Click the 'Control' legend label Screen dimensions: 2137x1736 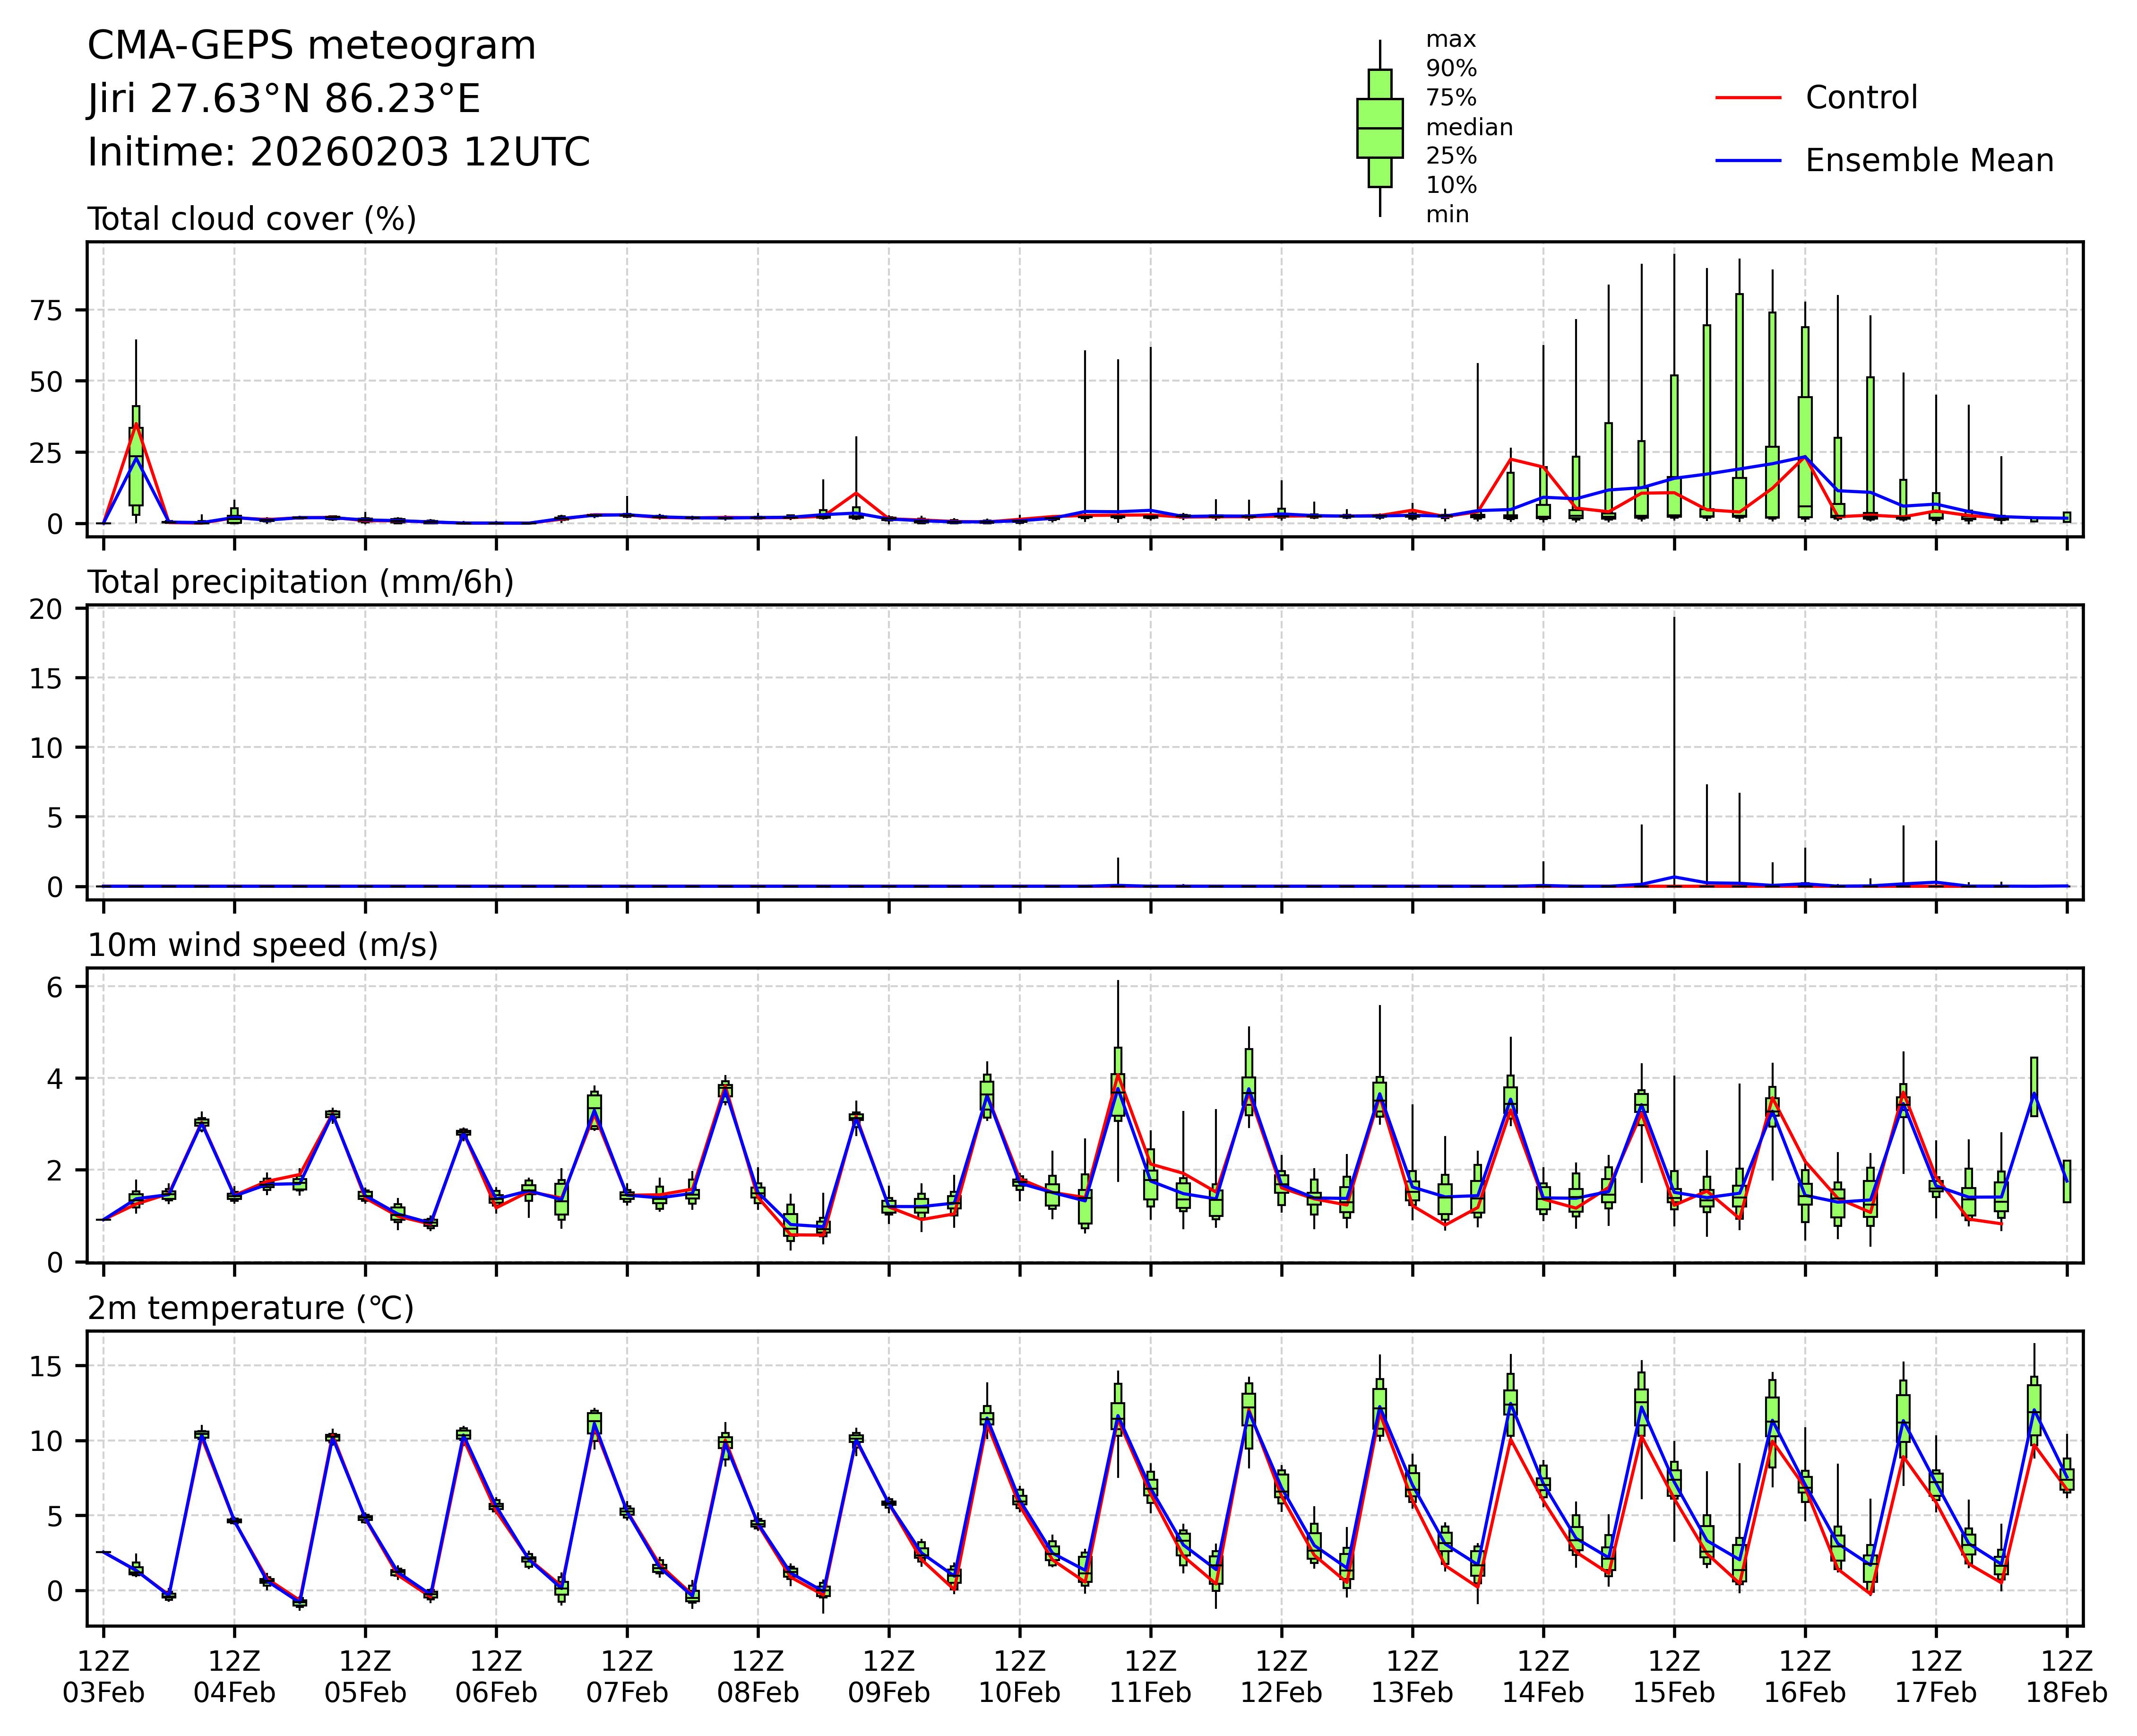1861,98
